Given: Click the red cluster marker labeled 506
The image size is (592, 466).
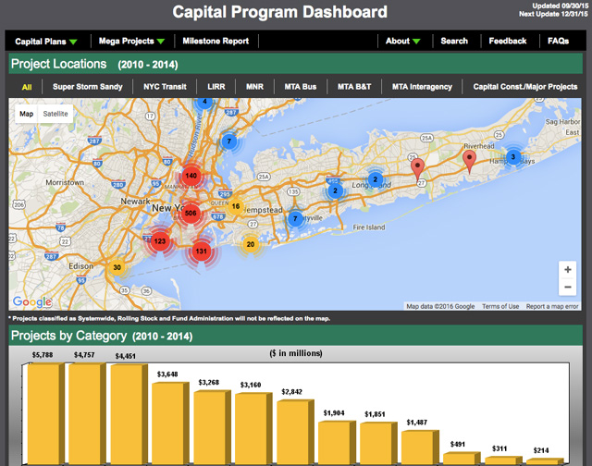Looking at the screenshot, I should click(x=191, y=214).
